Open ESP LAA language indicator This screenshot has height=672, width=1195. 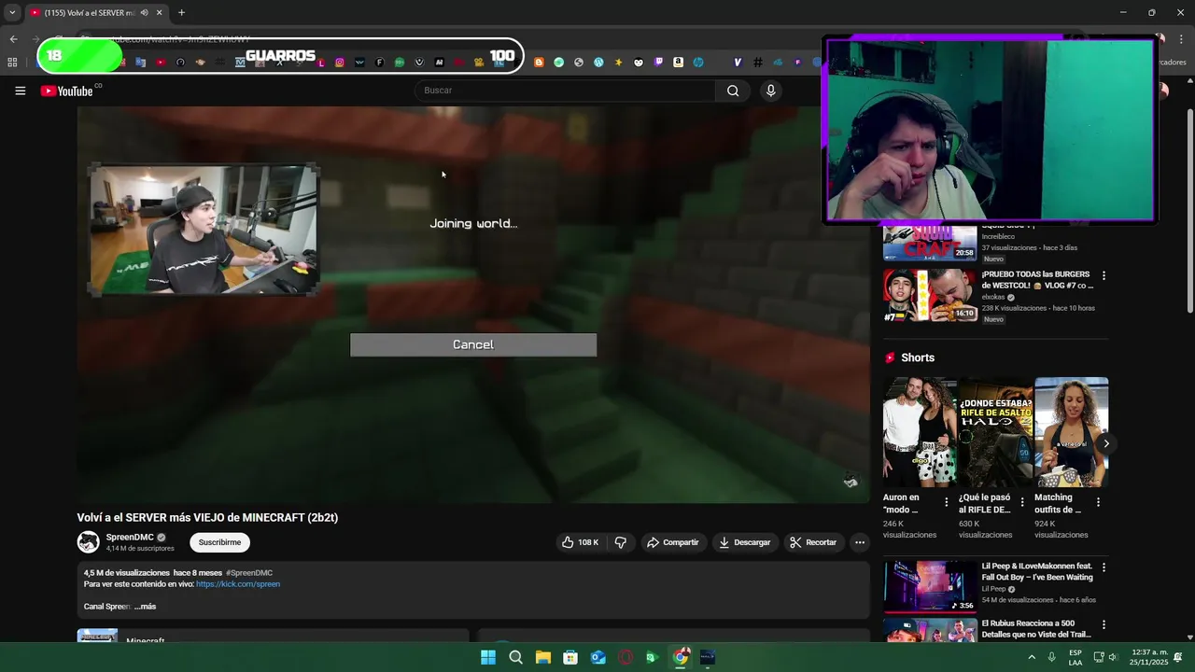pos(1075,657)
